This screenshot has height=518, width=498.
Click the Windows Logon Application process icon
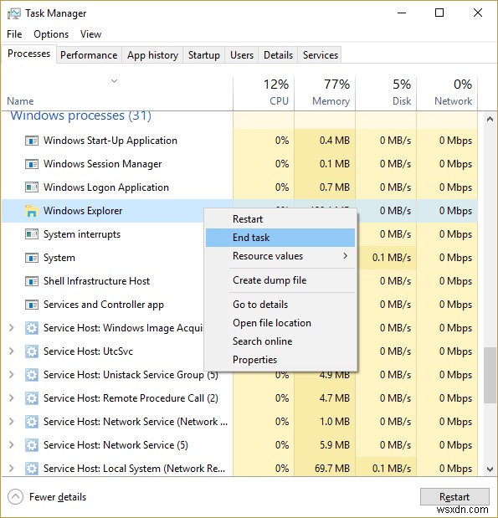[32, 187]
